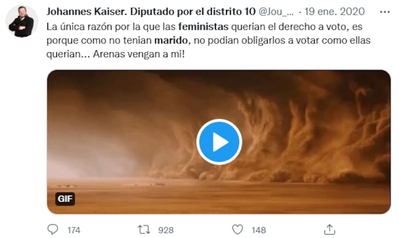Like the tweet with the heart icon
Viewport: 399px width, 238px height.
coord(237,230)
